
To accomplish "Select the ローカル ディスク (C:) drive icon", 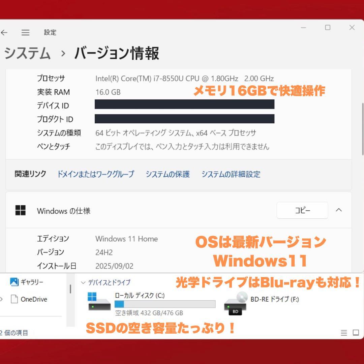I will [x=99, y=301].
